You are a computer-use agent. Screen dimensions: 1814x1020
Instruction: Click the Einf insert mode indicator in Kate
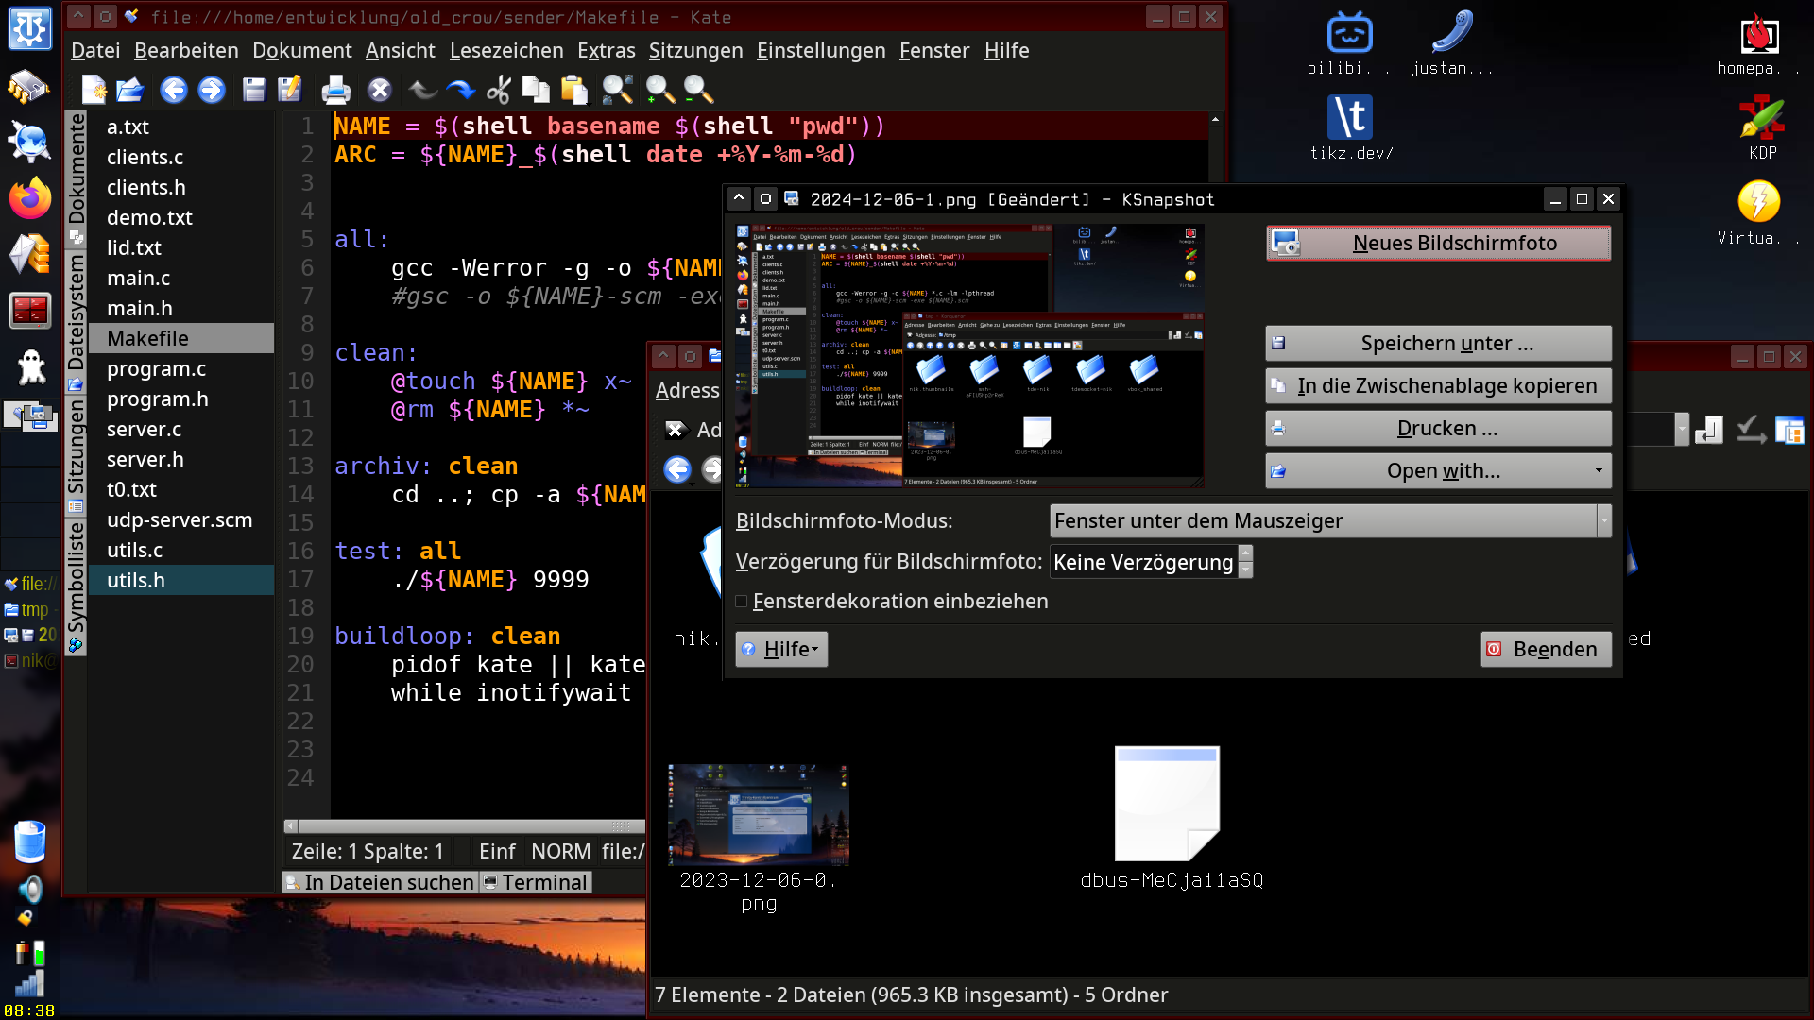coord(497,851)
